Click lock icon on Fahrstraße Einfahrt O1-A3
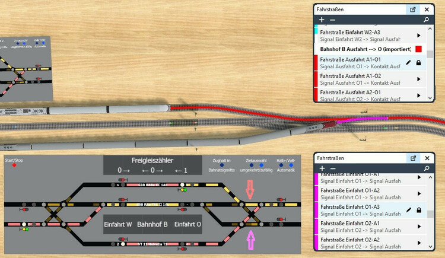 click(x=418, y=210)
